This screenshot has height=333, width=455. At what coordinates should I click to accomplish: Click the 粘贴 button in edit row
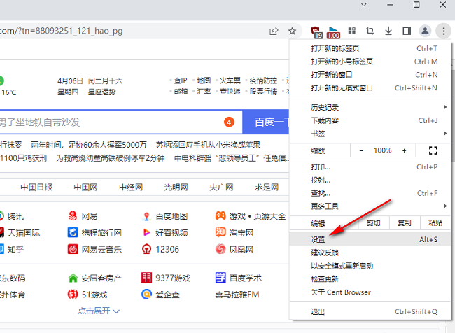click(435, 223)
